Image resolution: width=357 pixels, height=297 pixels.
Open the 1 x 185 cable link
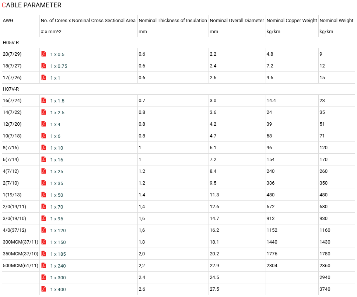58,254
